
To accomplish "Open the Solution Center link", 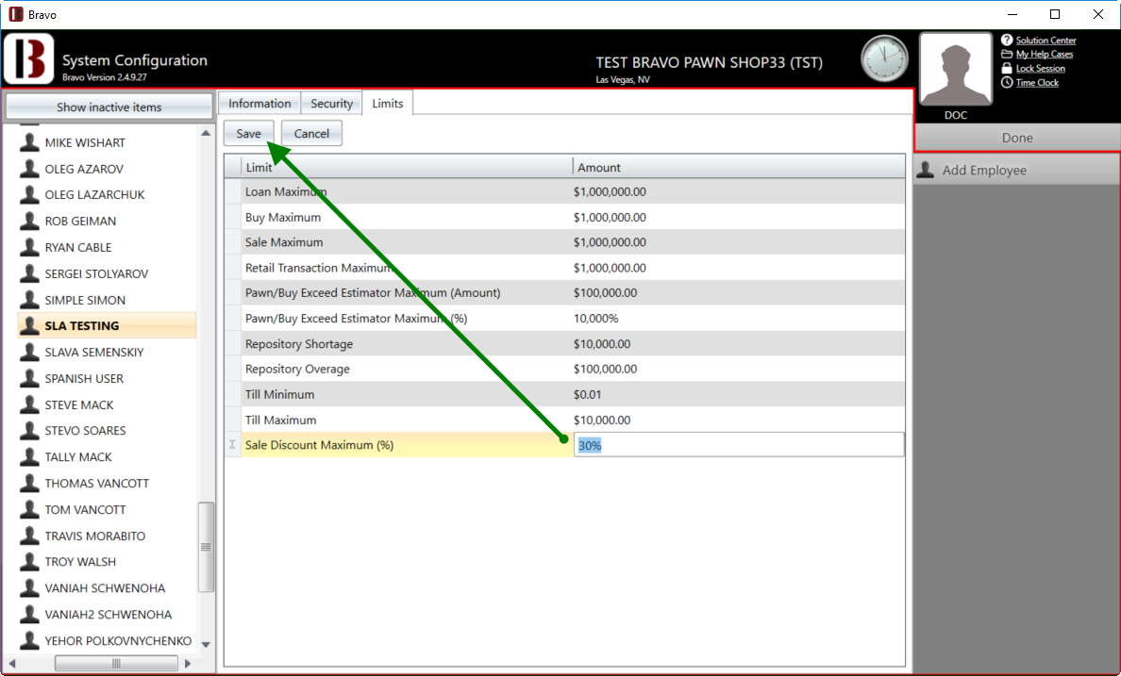I will (1046, 41).
